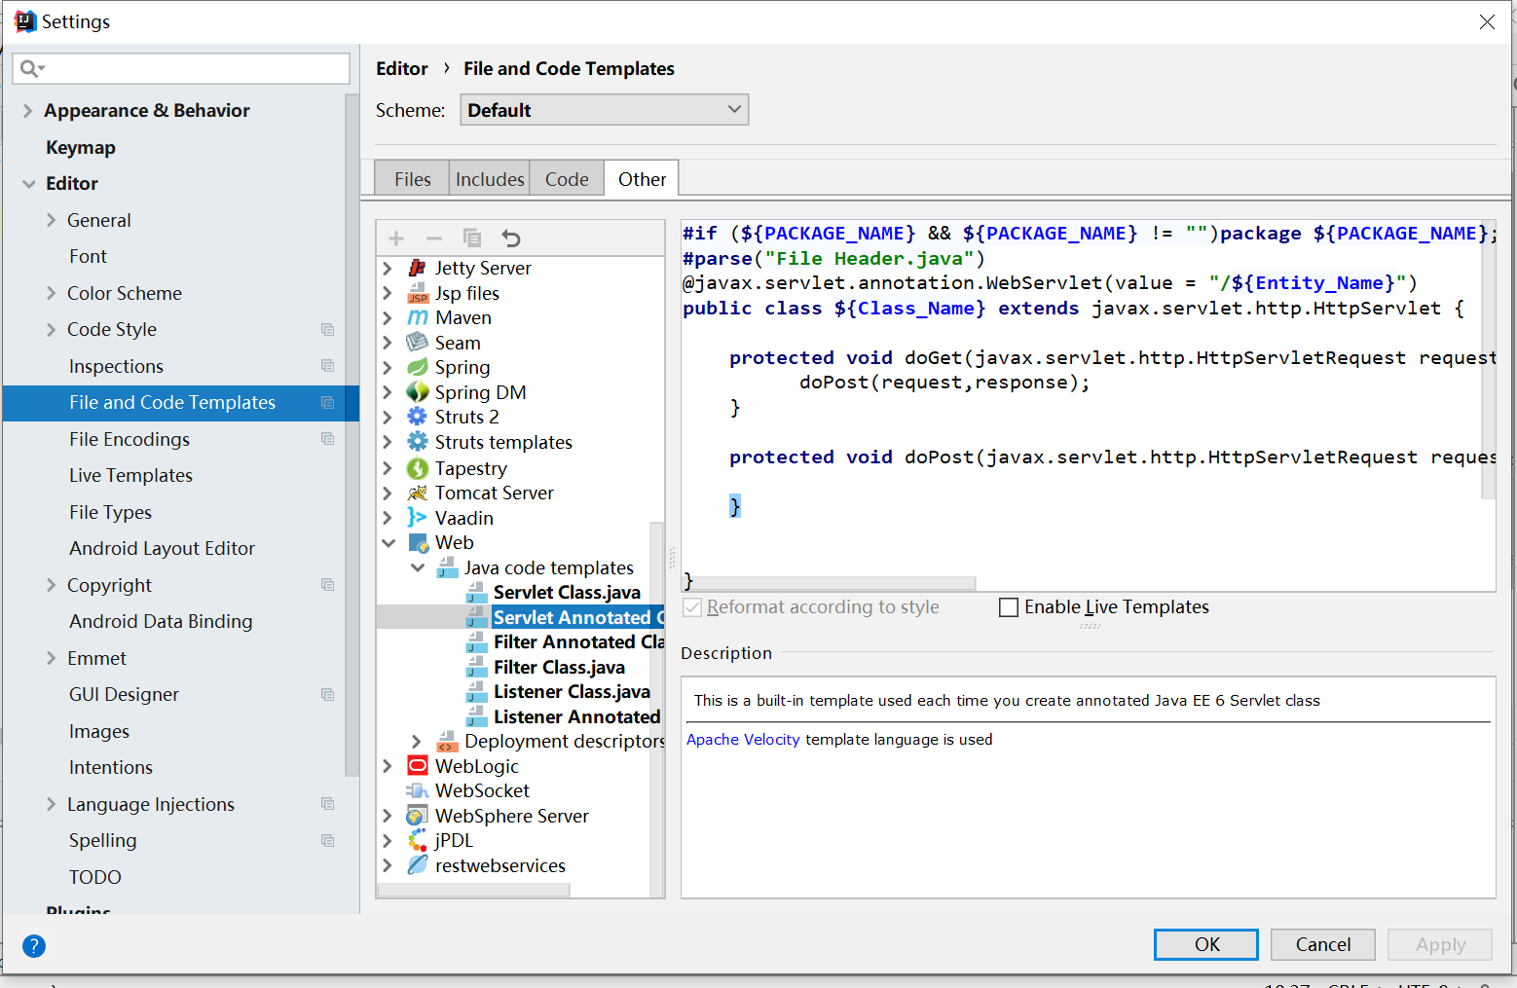1517x988 pixels.
Task: Click the Code Style project-level icon
Action: 328,330
